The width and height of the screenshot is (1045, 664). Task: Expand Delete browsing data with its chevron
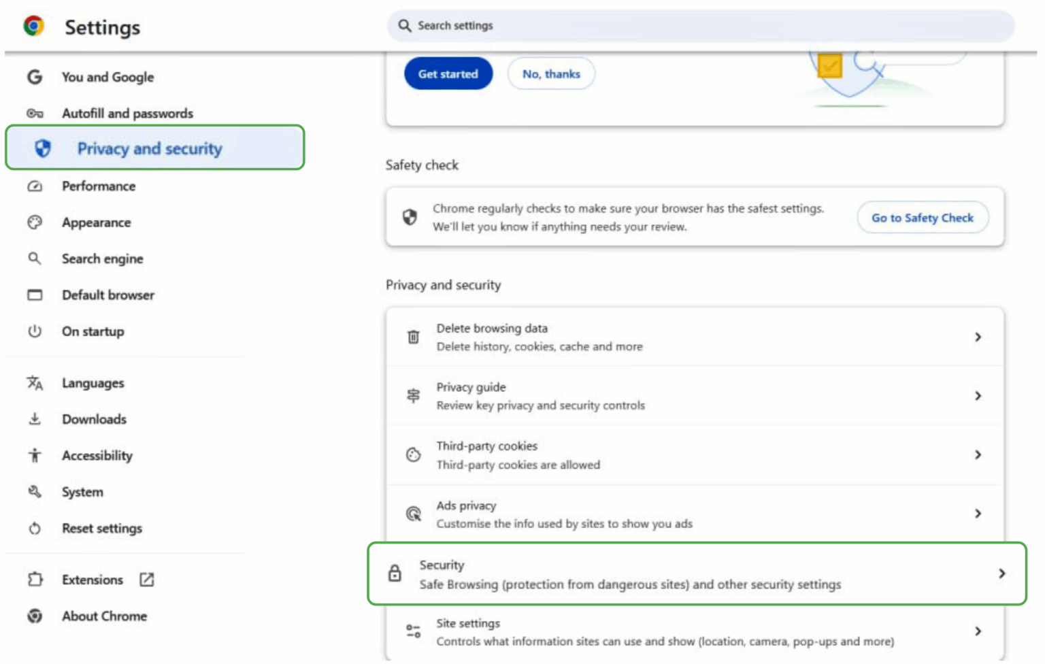(x=978, y=337)
